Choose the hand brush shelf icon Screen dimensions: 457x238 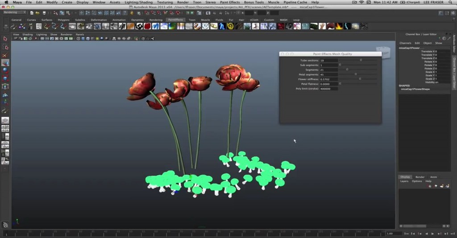click(x=322, y=26)
